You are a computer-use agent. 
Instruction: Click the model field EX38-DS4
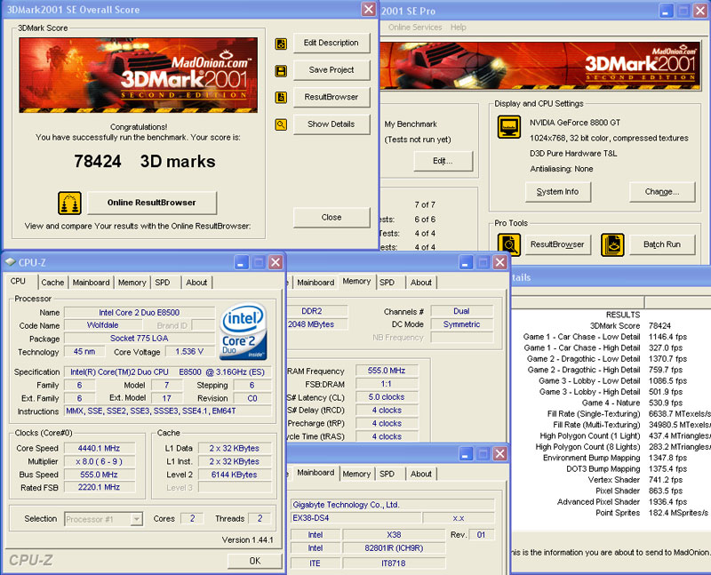pos(356,518)
